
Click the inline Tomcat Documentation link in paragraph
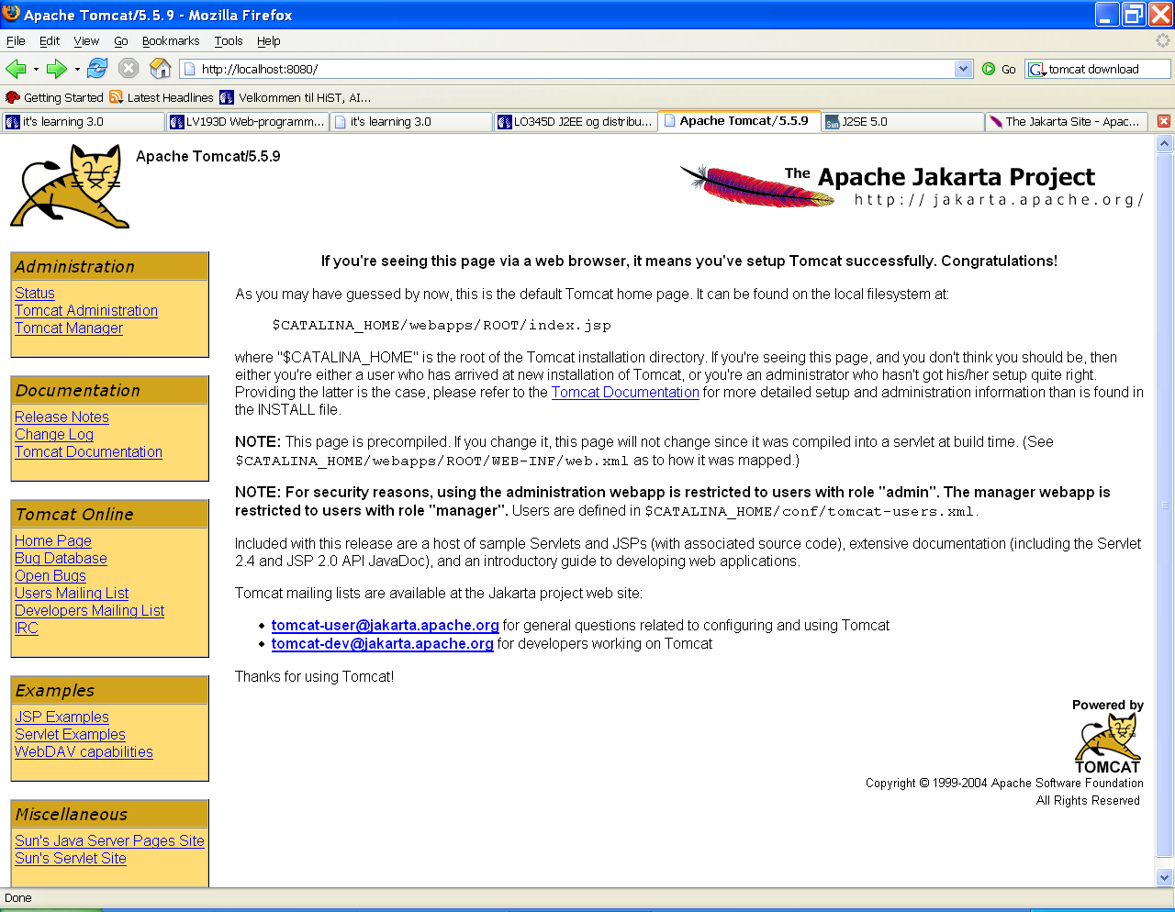click(x=625, y=392)
